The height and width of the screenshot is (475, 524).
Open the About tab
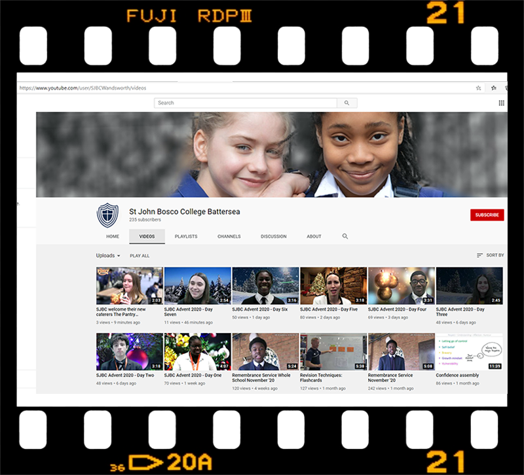314,236
